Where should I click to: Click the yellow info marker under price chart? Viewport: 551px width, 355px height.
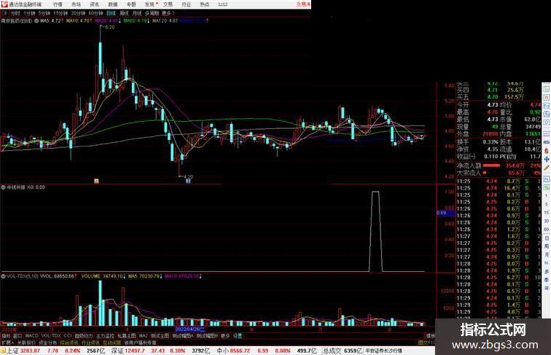pyautogui.click(x=96, y=181)
